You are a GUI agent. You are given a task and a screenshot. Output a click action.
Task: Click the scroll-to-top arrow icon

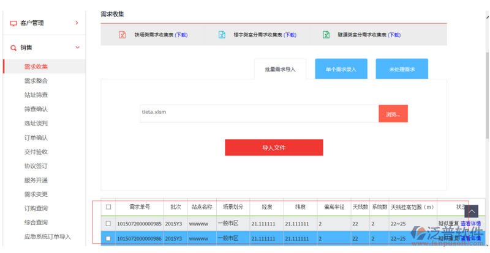472,211
